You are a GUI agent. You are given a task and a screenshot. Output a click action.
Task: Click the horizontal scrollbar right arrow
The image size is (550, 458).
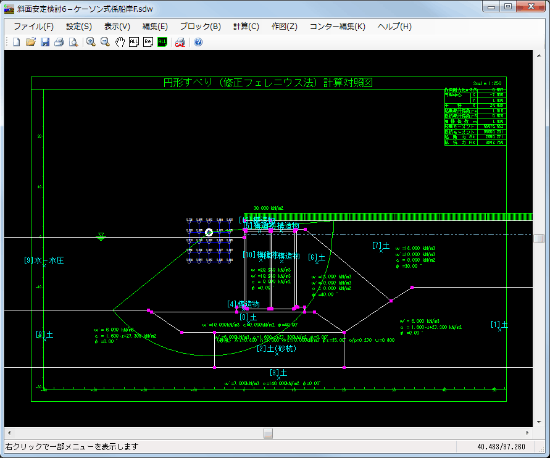(x=528, y=433)
